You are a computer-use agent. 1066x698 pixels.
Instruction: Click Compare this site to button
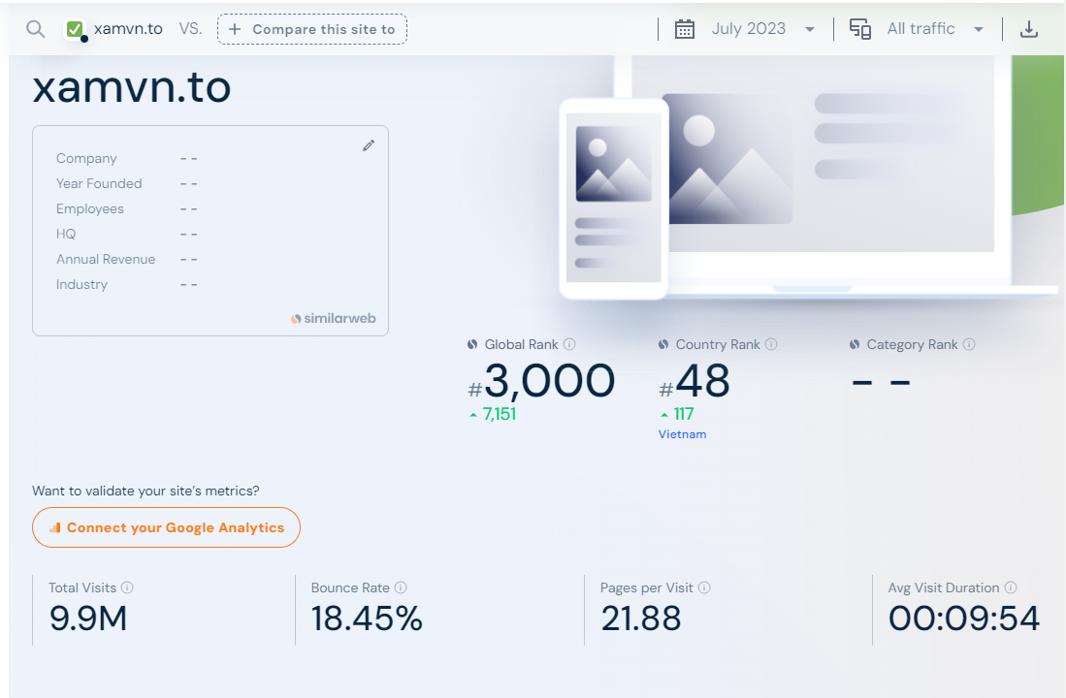[x=312, y=29]
